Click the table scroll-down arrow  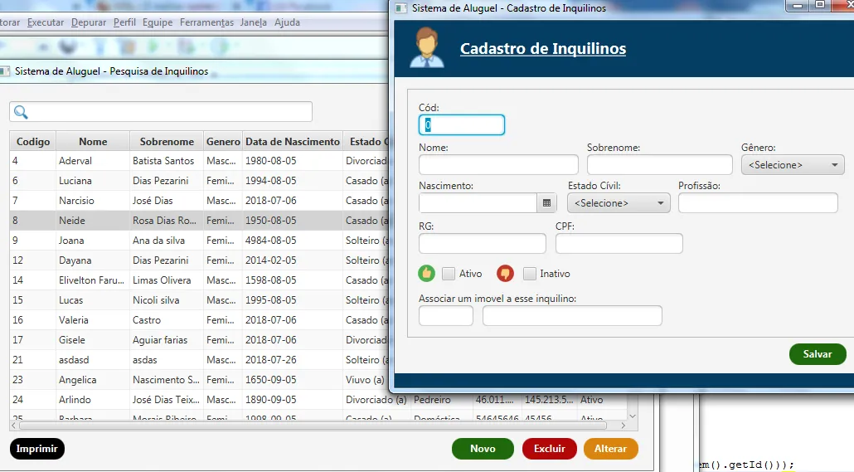(x=633, y=416)
